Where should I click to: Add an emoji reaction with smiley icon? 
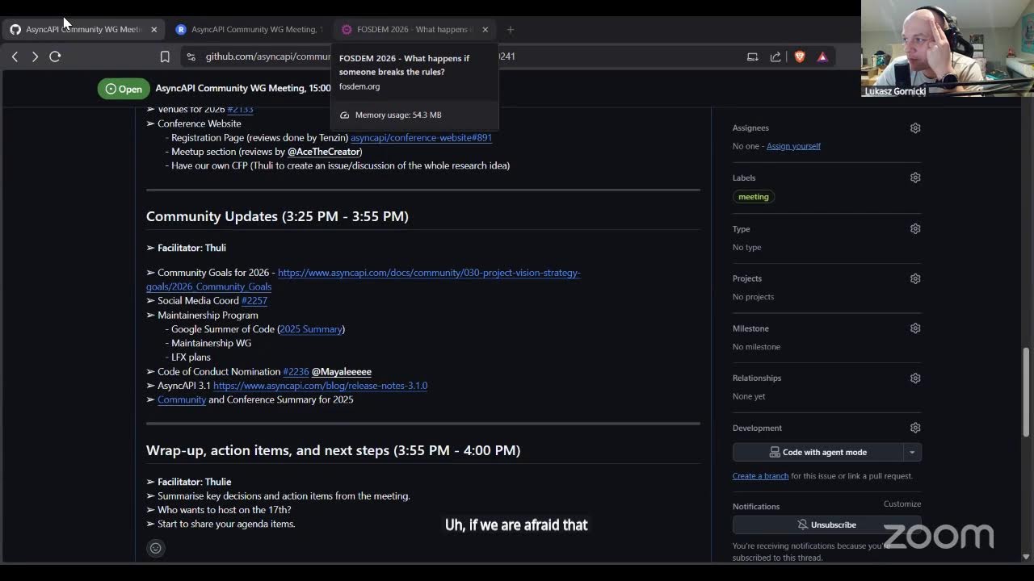(156, 548)
